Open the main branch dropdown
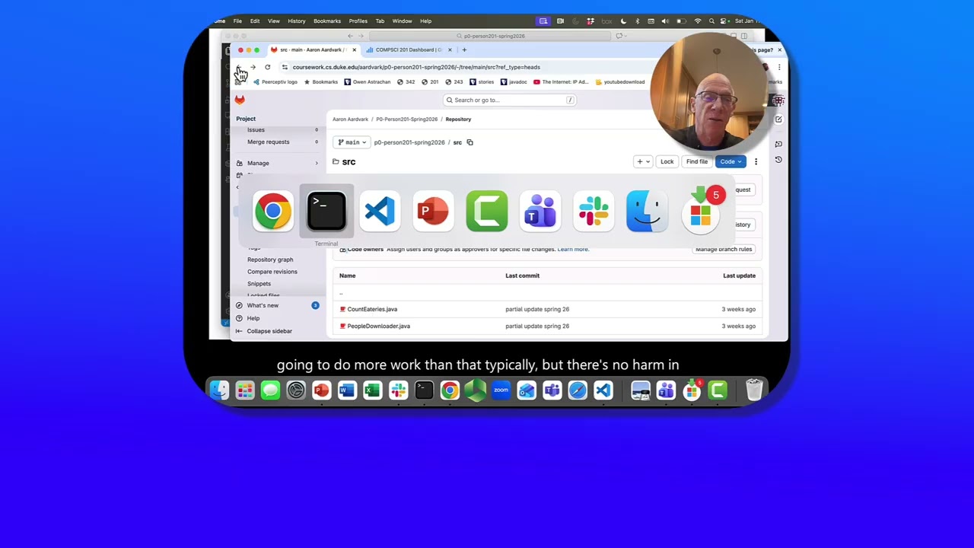The image size is (974, 548). [x=352, y=142]
